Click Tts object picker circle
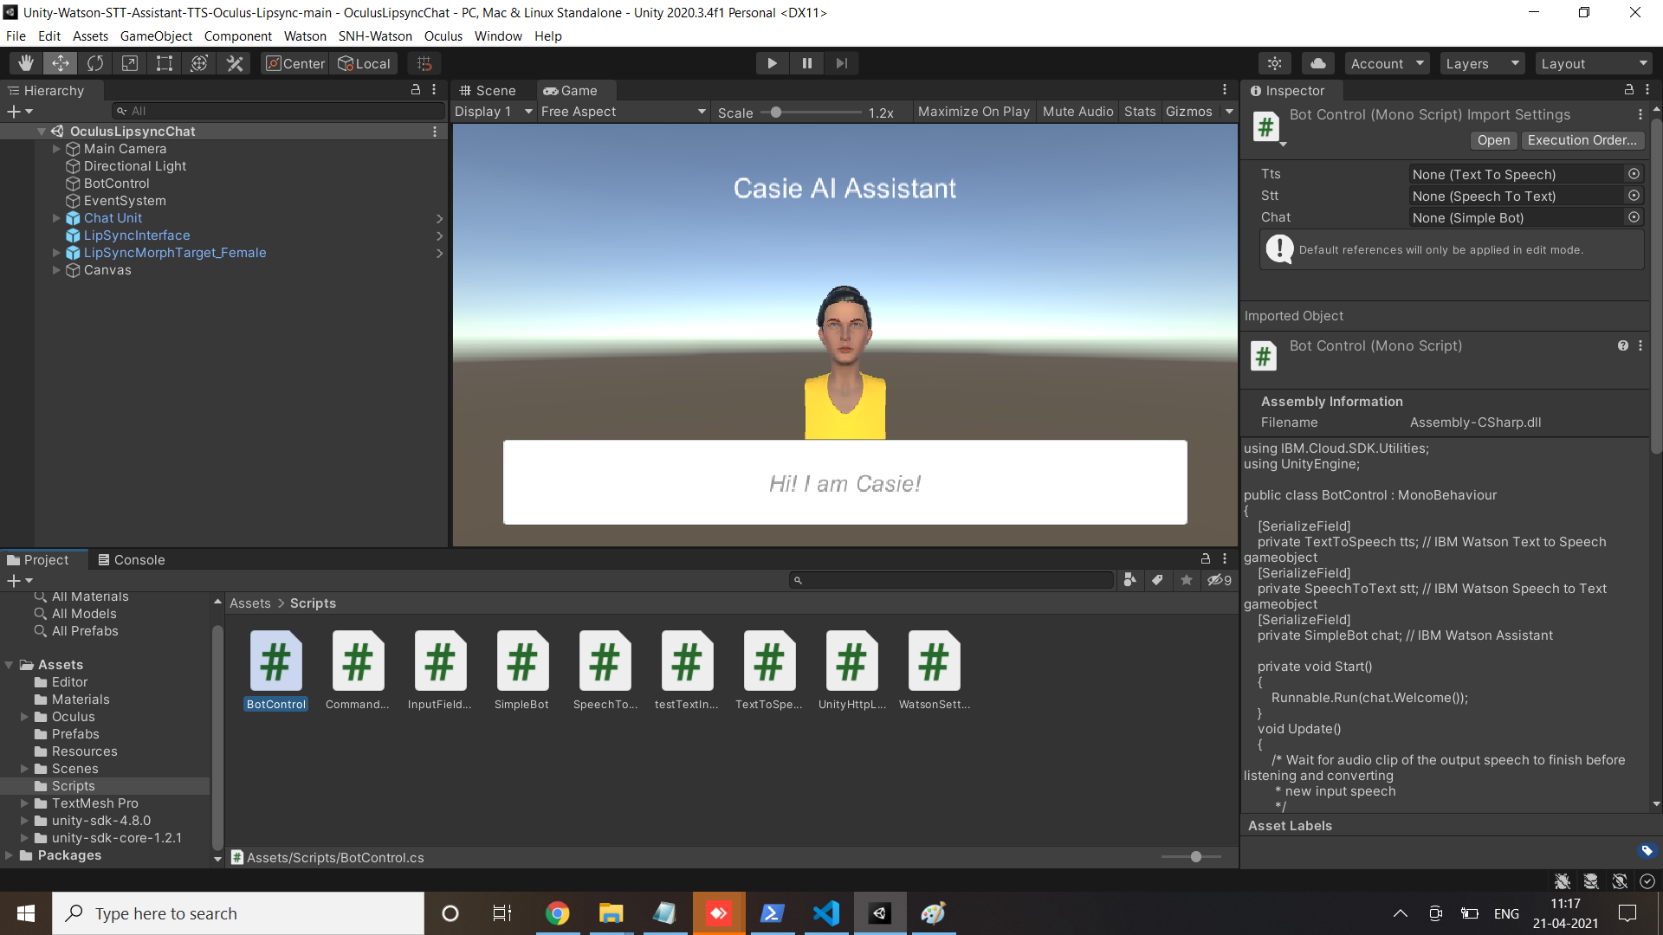The width and height of the screenshot is (1663, 935). point(1634,174)
